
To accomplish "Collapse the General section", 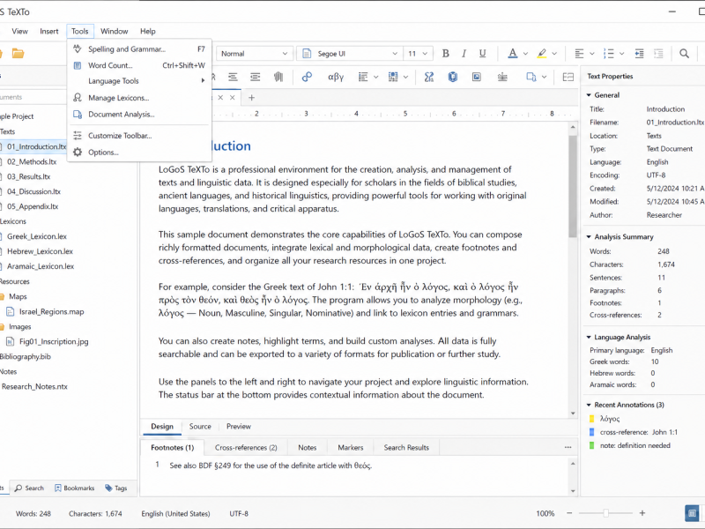I will (x=589, y=95).
